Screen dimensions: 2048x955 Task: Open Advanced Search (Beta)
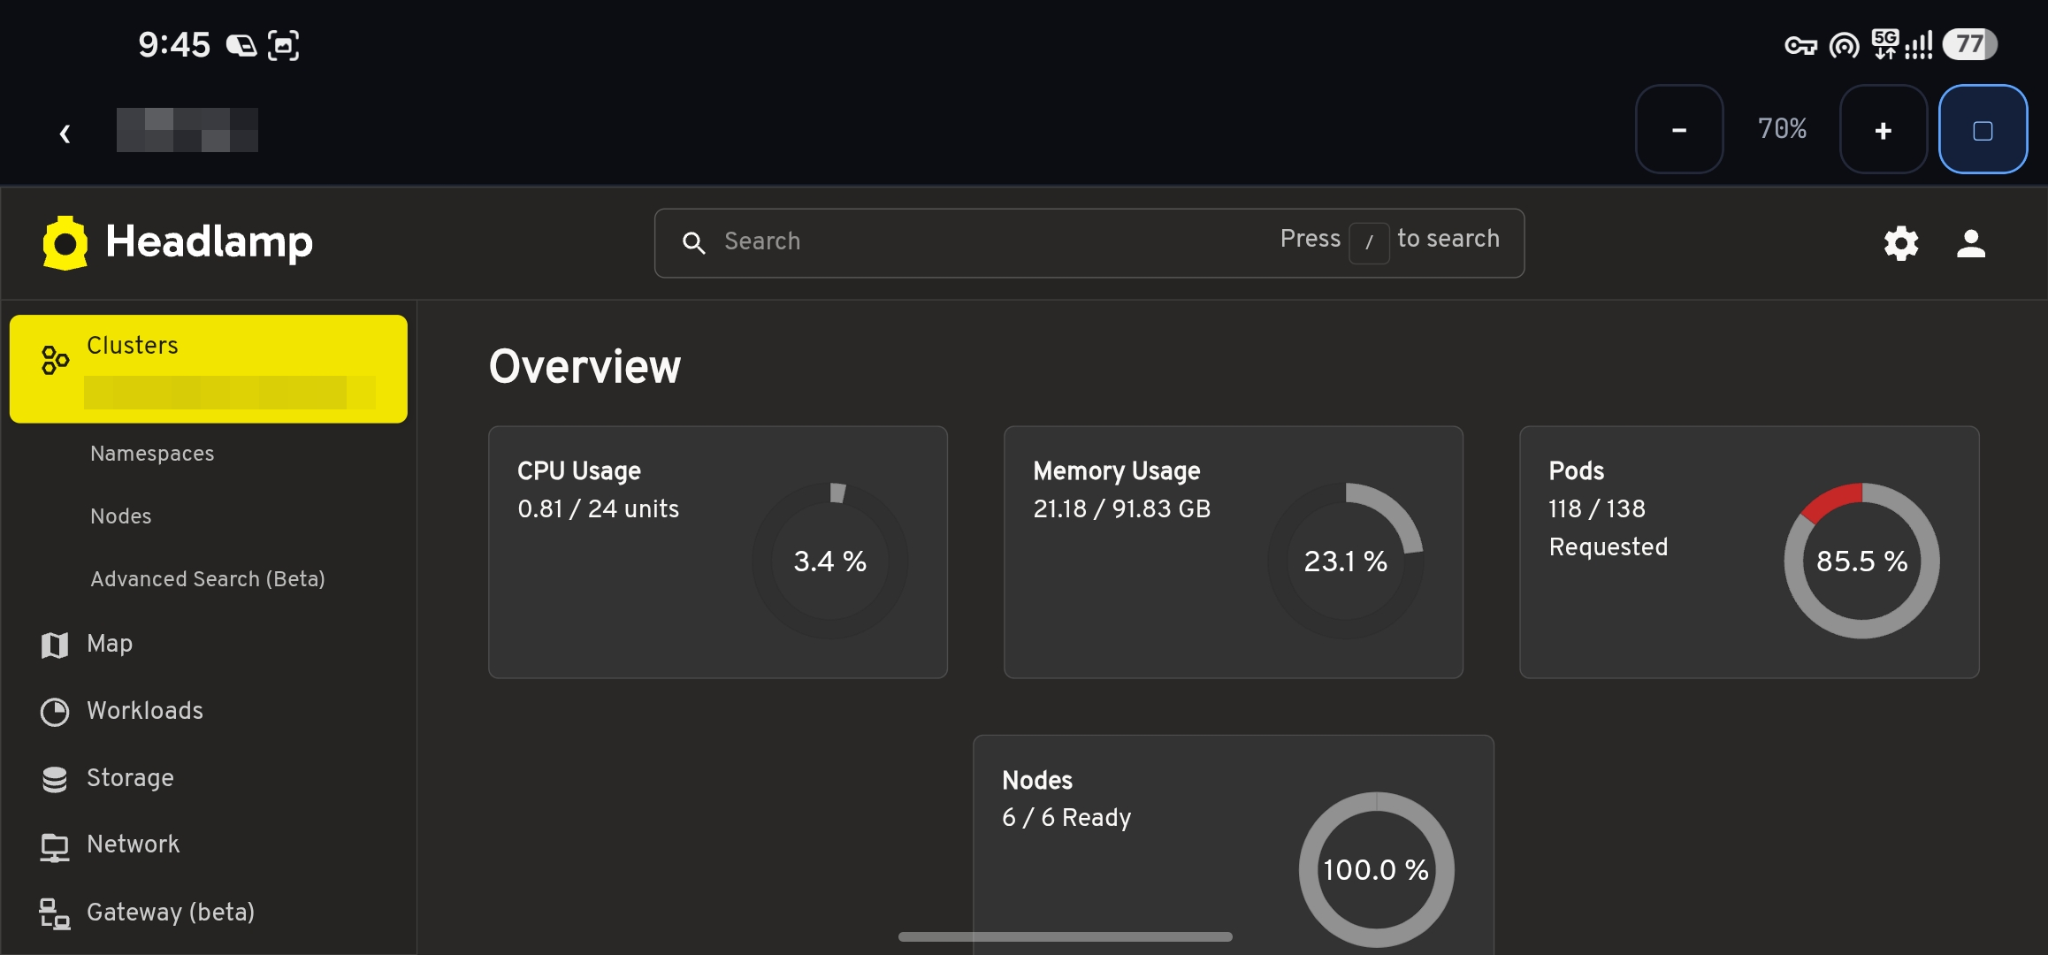click(x=208, y=579)
